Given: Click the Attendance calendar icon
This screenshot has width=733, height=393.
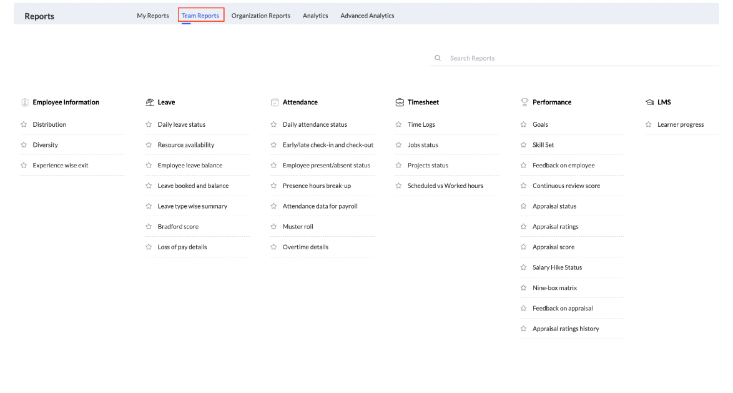Looking at the screenshot, I should [273, 101].
